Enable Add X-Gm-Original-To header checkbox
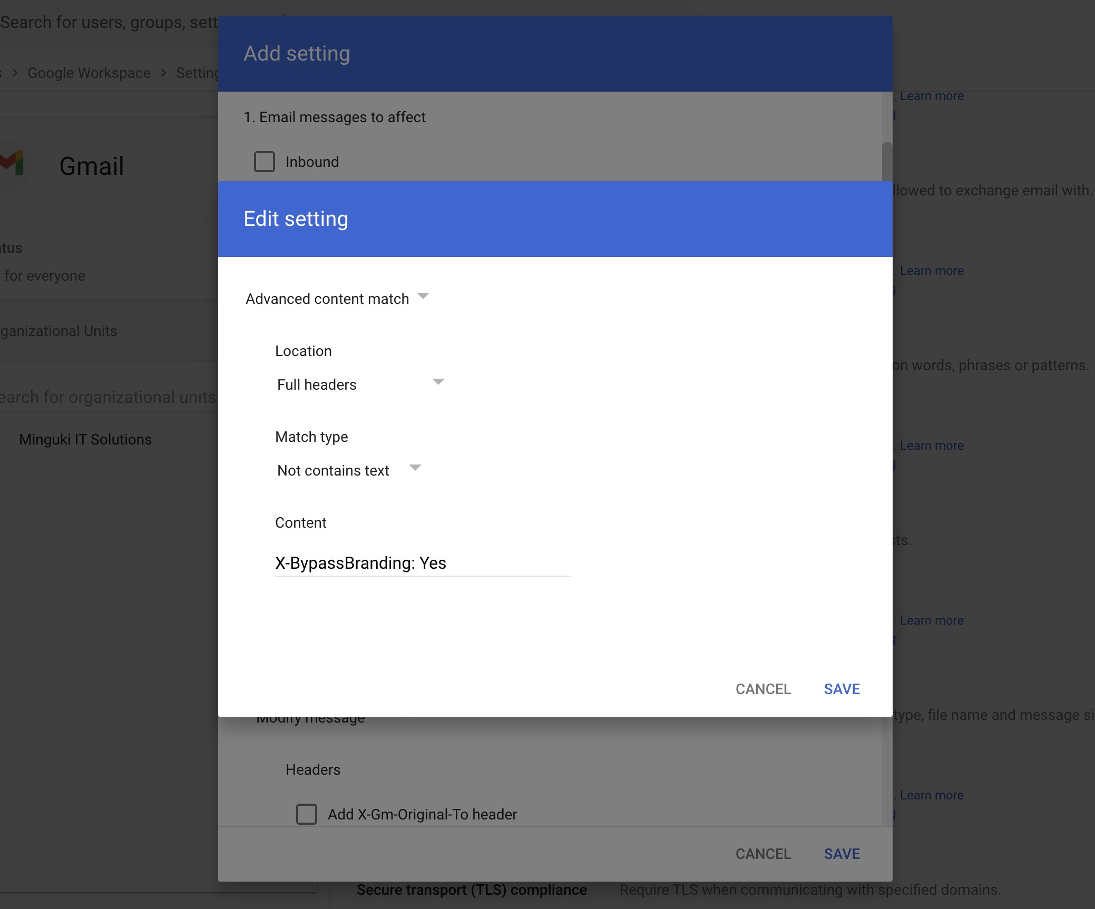 (x=307, y=814)
